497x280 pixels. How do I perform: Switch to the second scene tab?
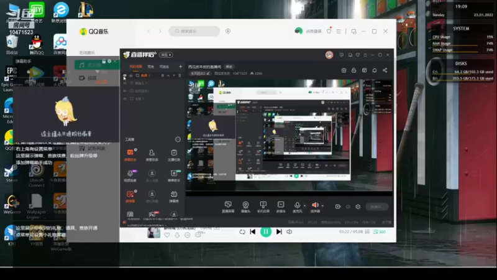[151, 67]
